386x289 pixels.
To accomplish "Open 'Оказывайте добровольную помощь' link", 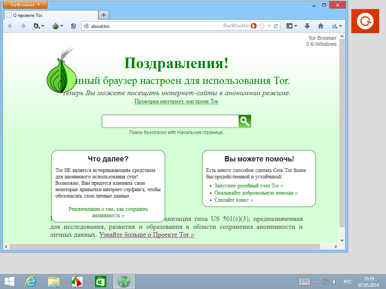I will click(x=256, y=193).
